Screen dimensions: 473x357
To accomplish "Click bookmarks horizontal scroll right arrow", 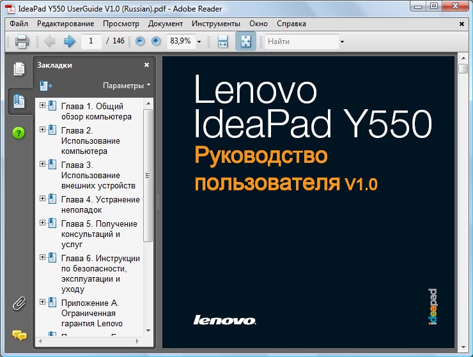I will point(137,341).
